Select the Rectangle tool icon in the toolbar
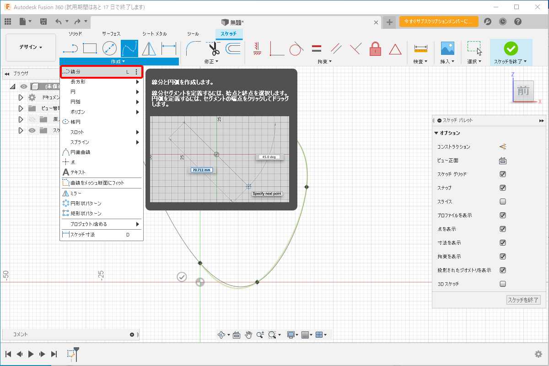The width and height of the screenshot is (549, 366). pos(90,48)
